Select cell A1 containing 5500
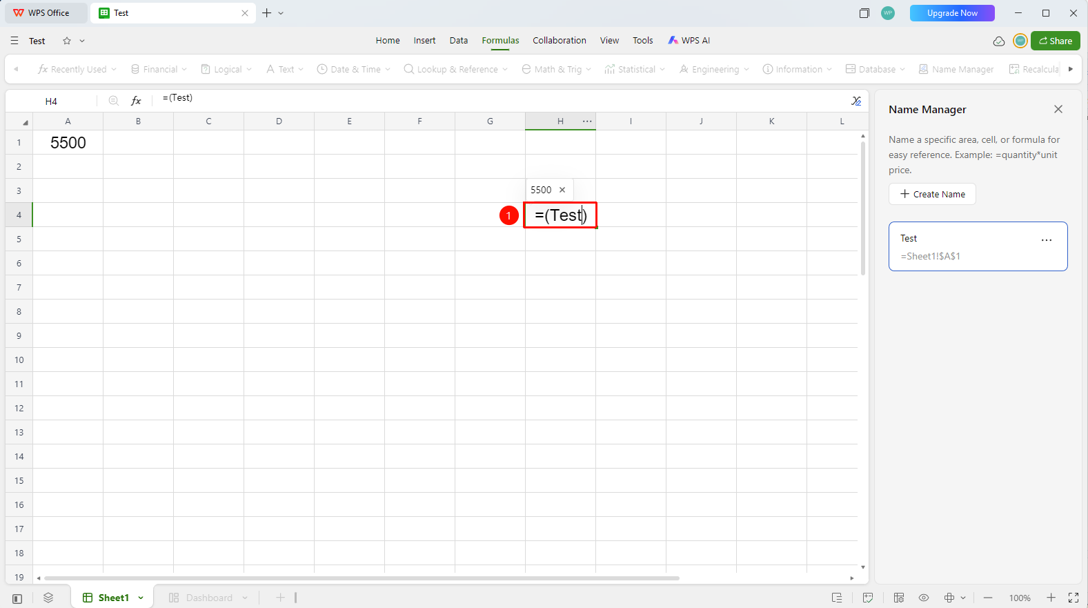Viewport: 1088px width, 608px height. coord(68,143)
